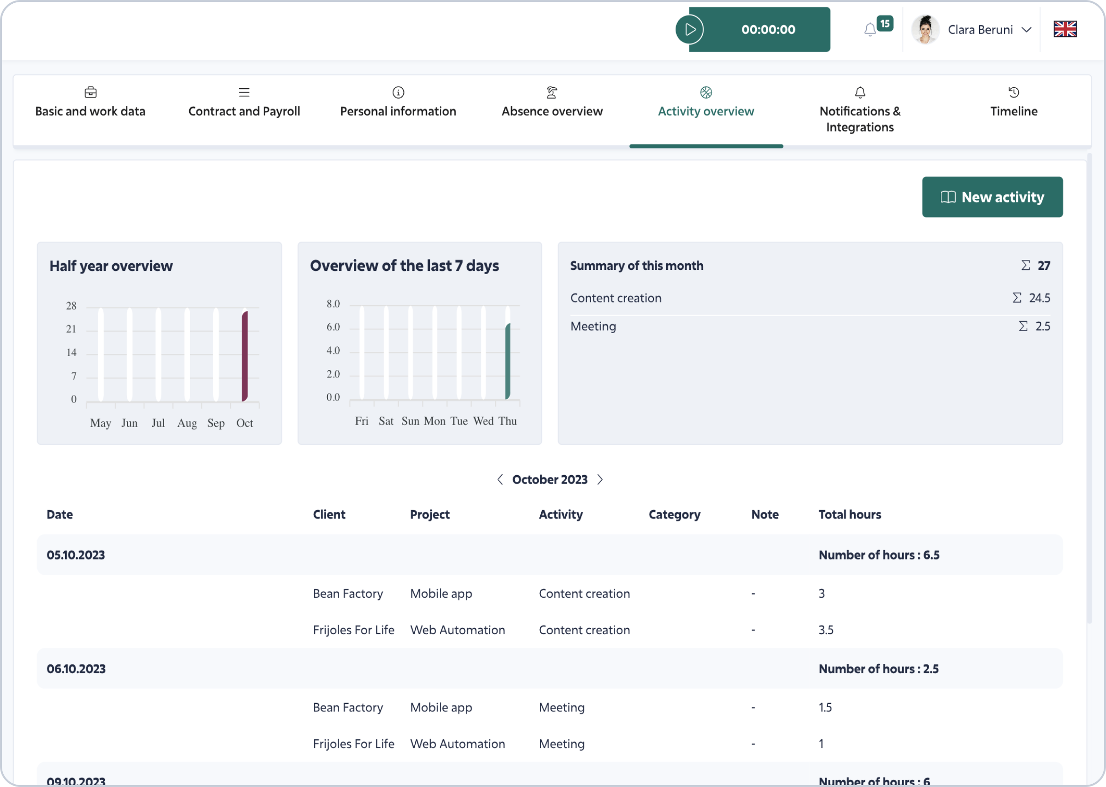Click the Absence overview beach icon
Screen dimensions: 1106x787
pos(552,92)
